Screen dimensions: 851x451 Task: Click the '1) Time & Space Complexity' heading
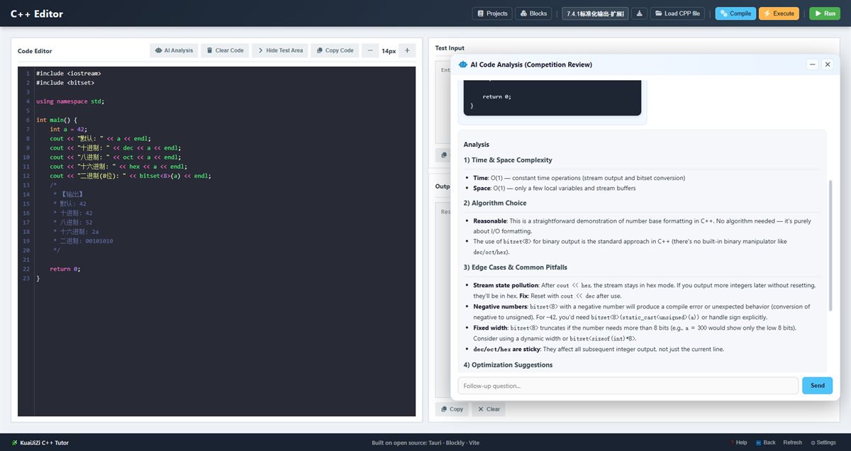click(x=508, y=160)
